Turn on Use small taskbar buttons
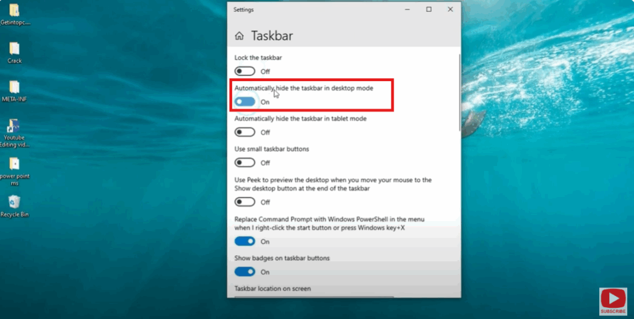 point(245,162)
